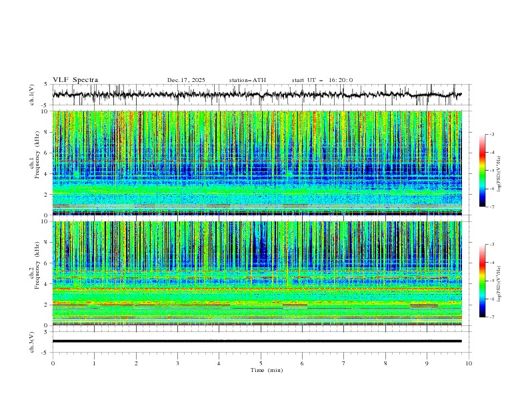Click the time axis tick label "2"
Screen dimensions: 528x408
pos(136,363)
